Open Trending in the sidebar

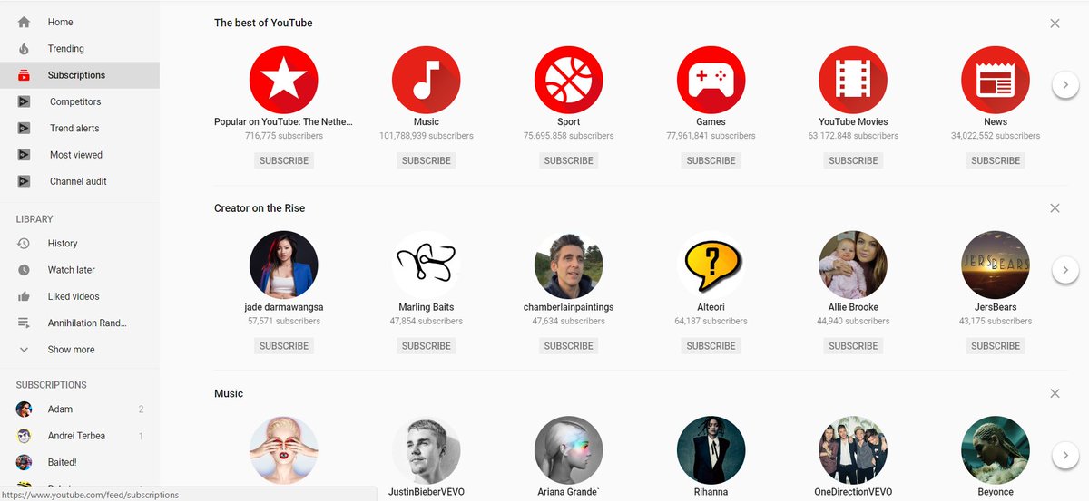[x=80, y=49]
